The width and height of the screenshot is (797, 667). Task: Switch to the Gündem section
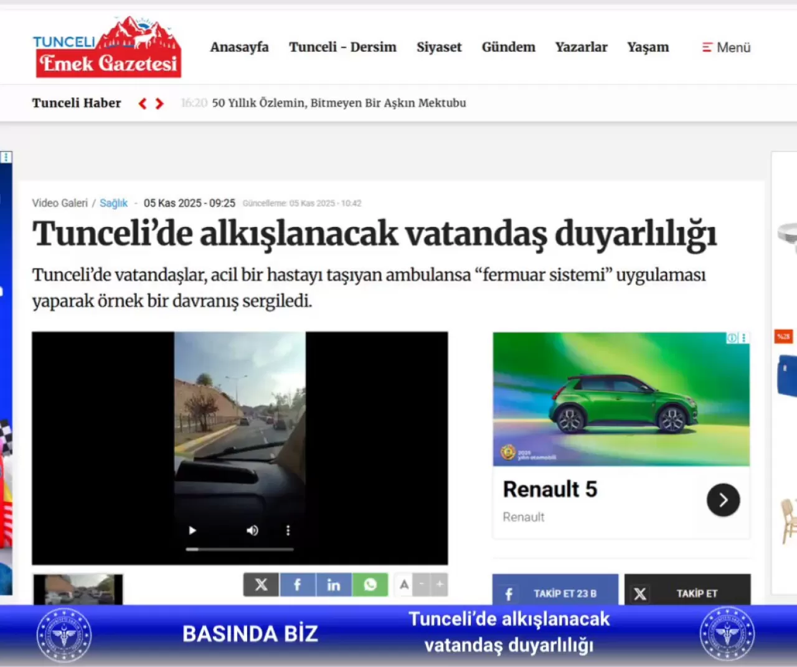coord(508,47)
